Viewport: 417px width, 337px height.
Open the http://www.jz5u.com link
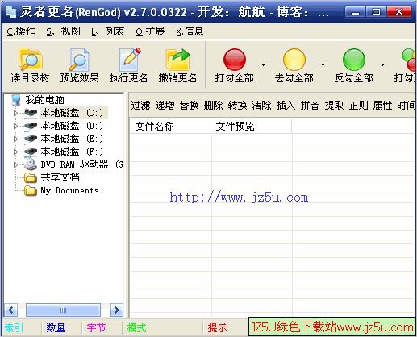(239, 198)
